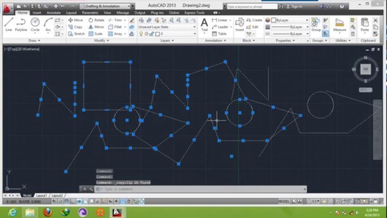Expand the Properties panel
Viewport: 387px width, 218px height.
tap(285, 41)
